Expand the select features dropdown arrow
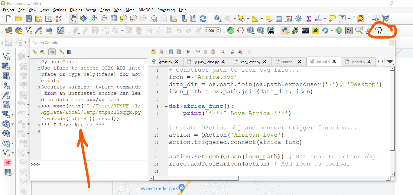The width and height of the screenshot is (413, 195). click(247, 18)
